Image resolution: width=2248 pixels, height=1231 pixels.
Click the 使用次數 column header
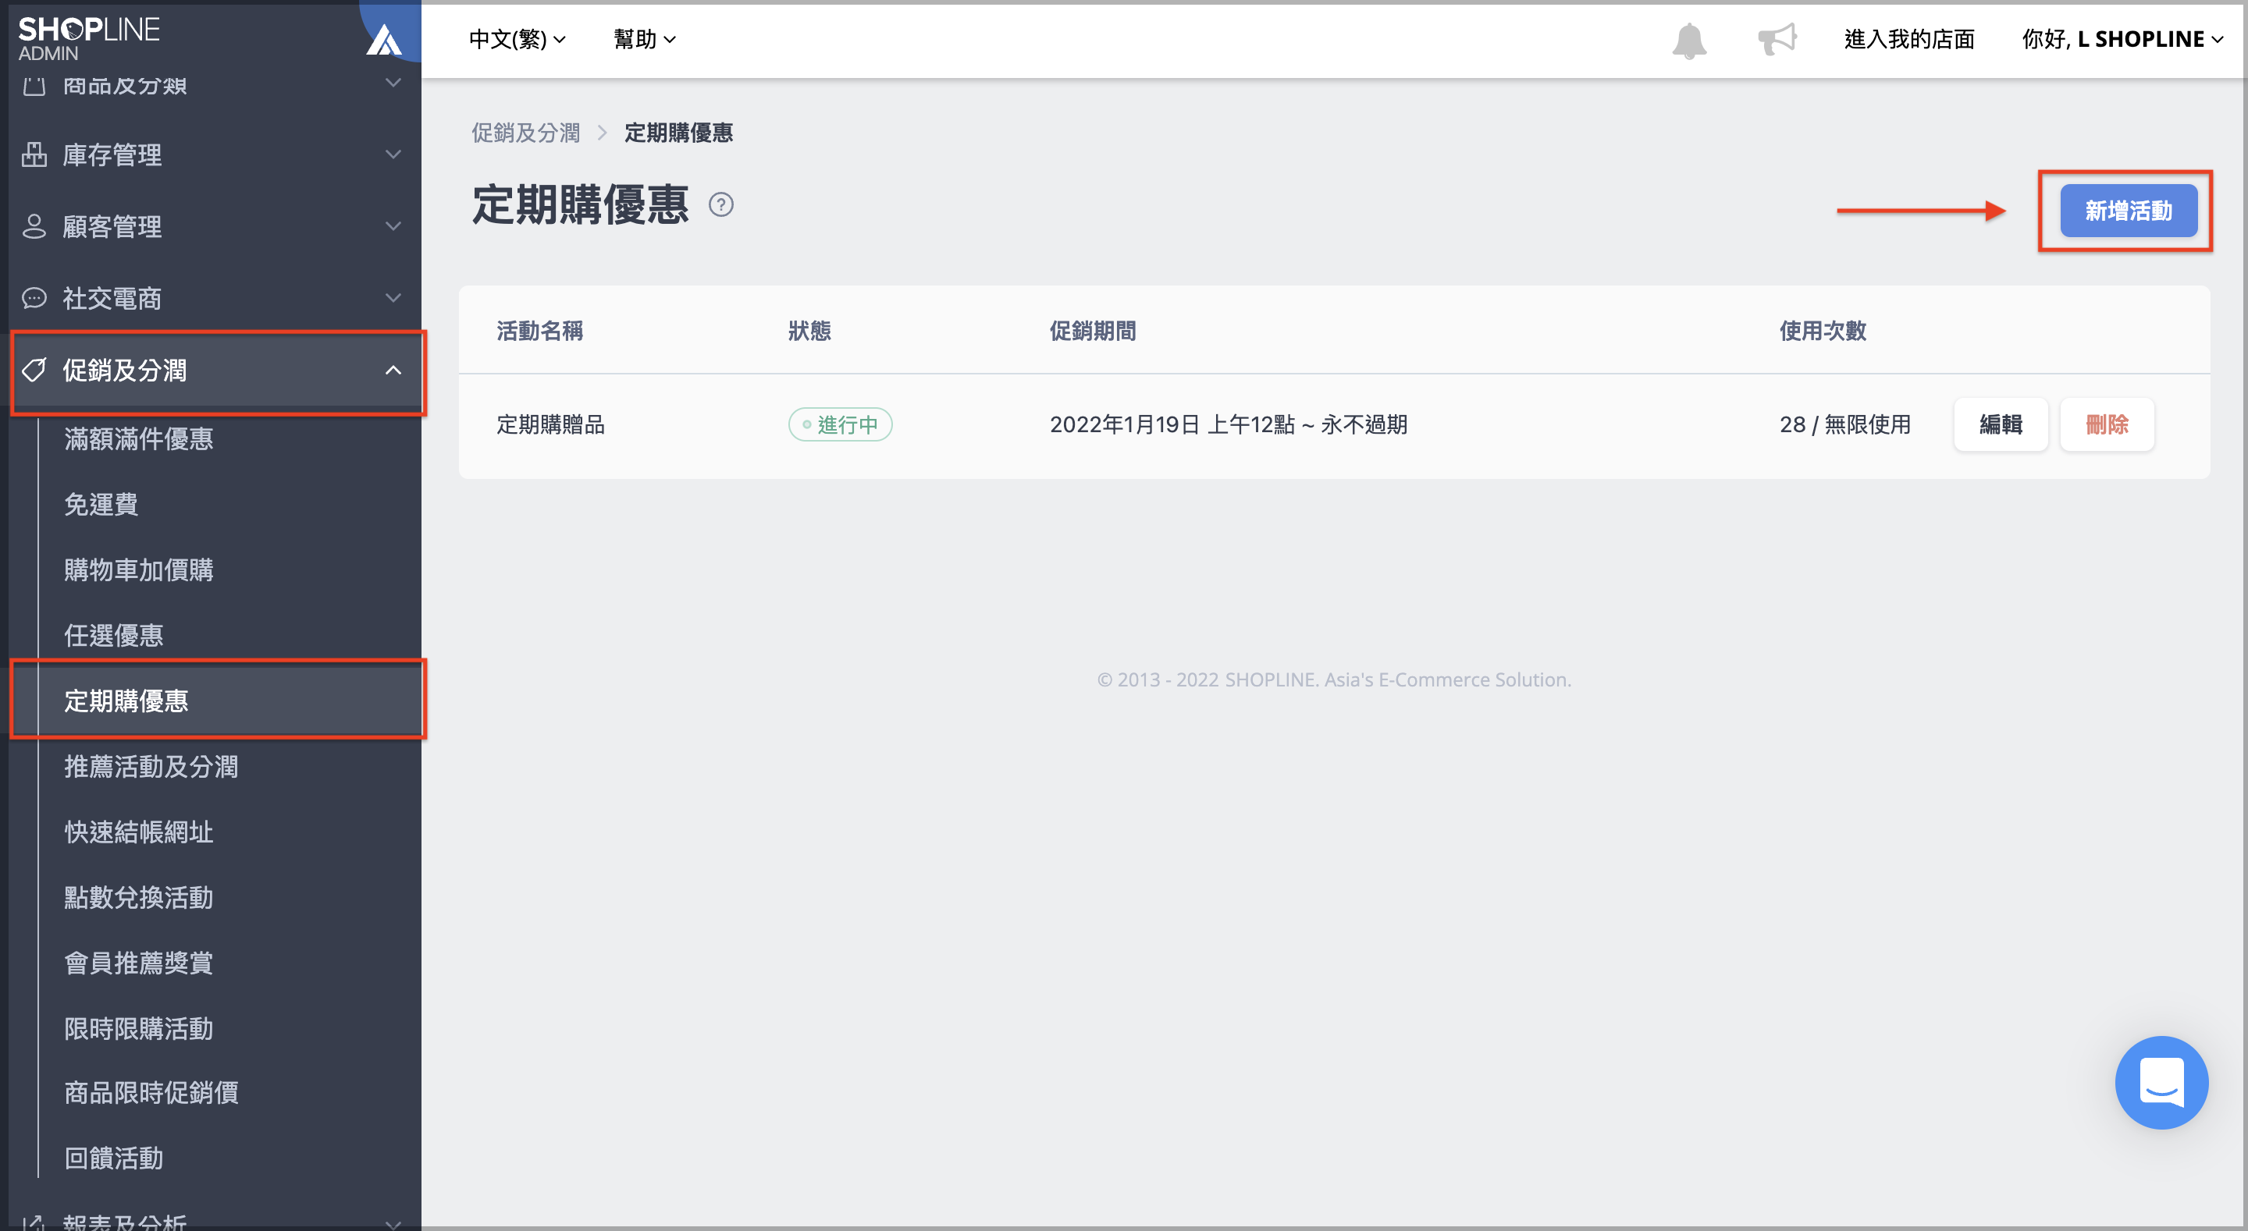(x=1823, y=332)
